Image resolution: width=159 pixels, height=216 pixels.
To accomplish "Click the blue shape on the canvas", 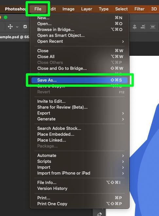I will (x=147, y=165).
